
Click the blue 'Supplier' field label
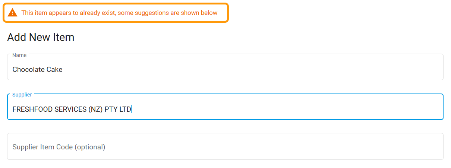pos(22,95)
